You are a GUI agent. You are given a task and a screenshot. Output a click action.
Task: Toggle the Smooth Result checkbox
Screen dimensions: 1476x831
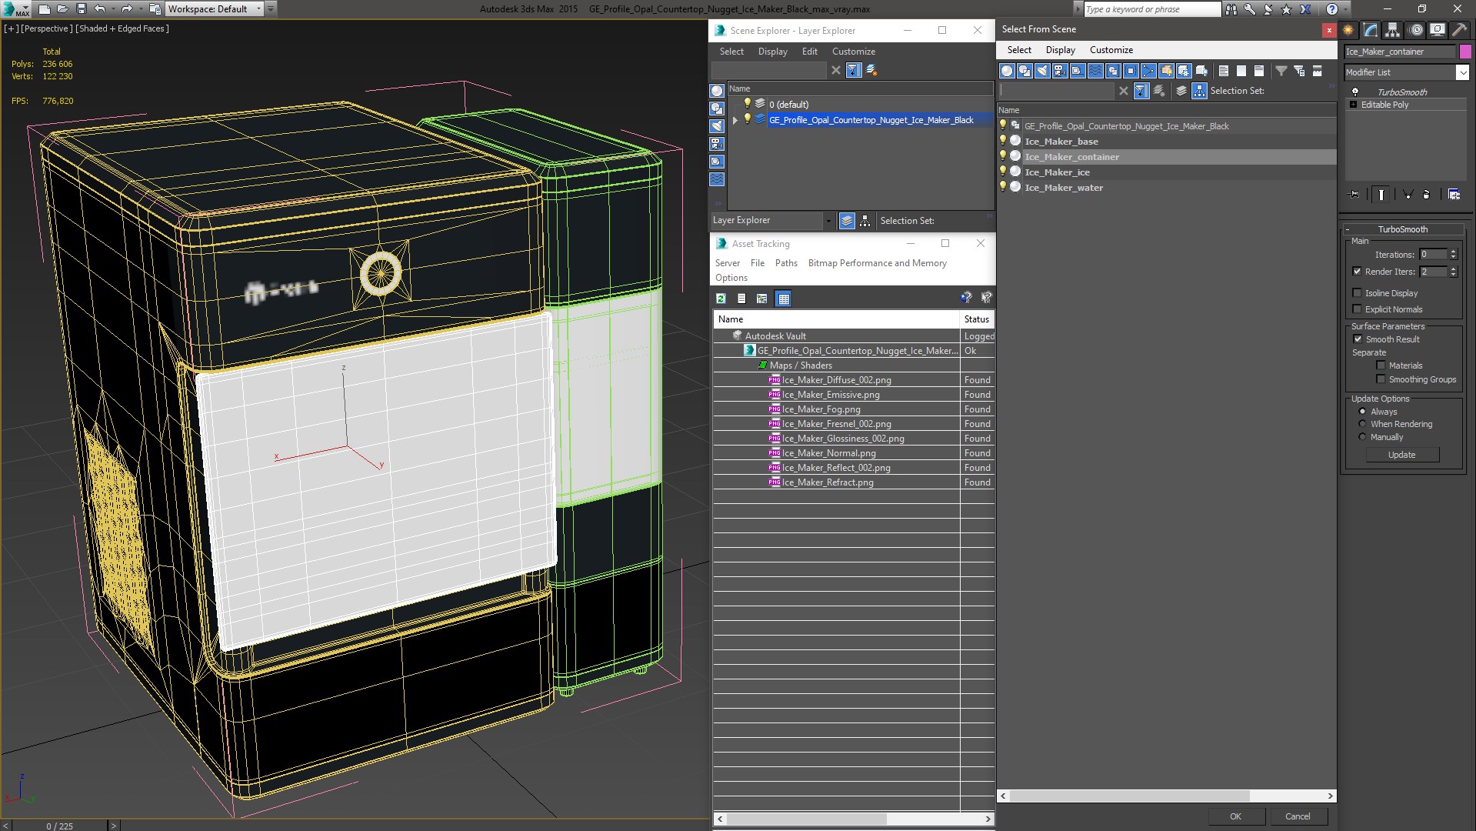1358,339
